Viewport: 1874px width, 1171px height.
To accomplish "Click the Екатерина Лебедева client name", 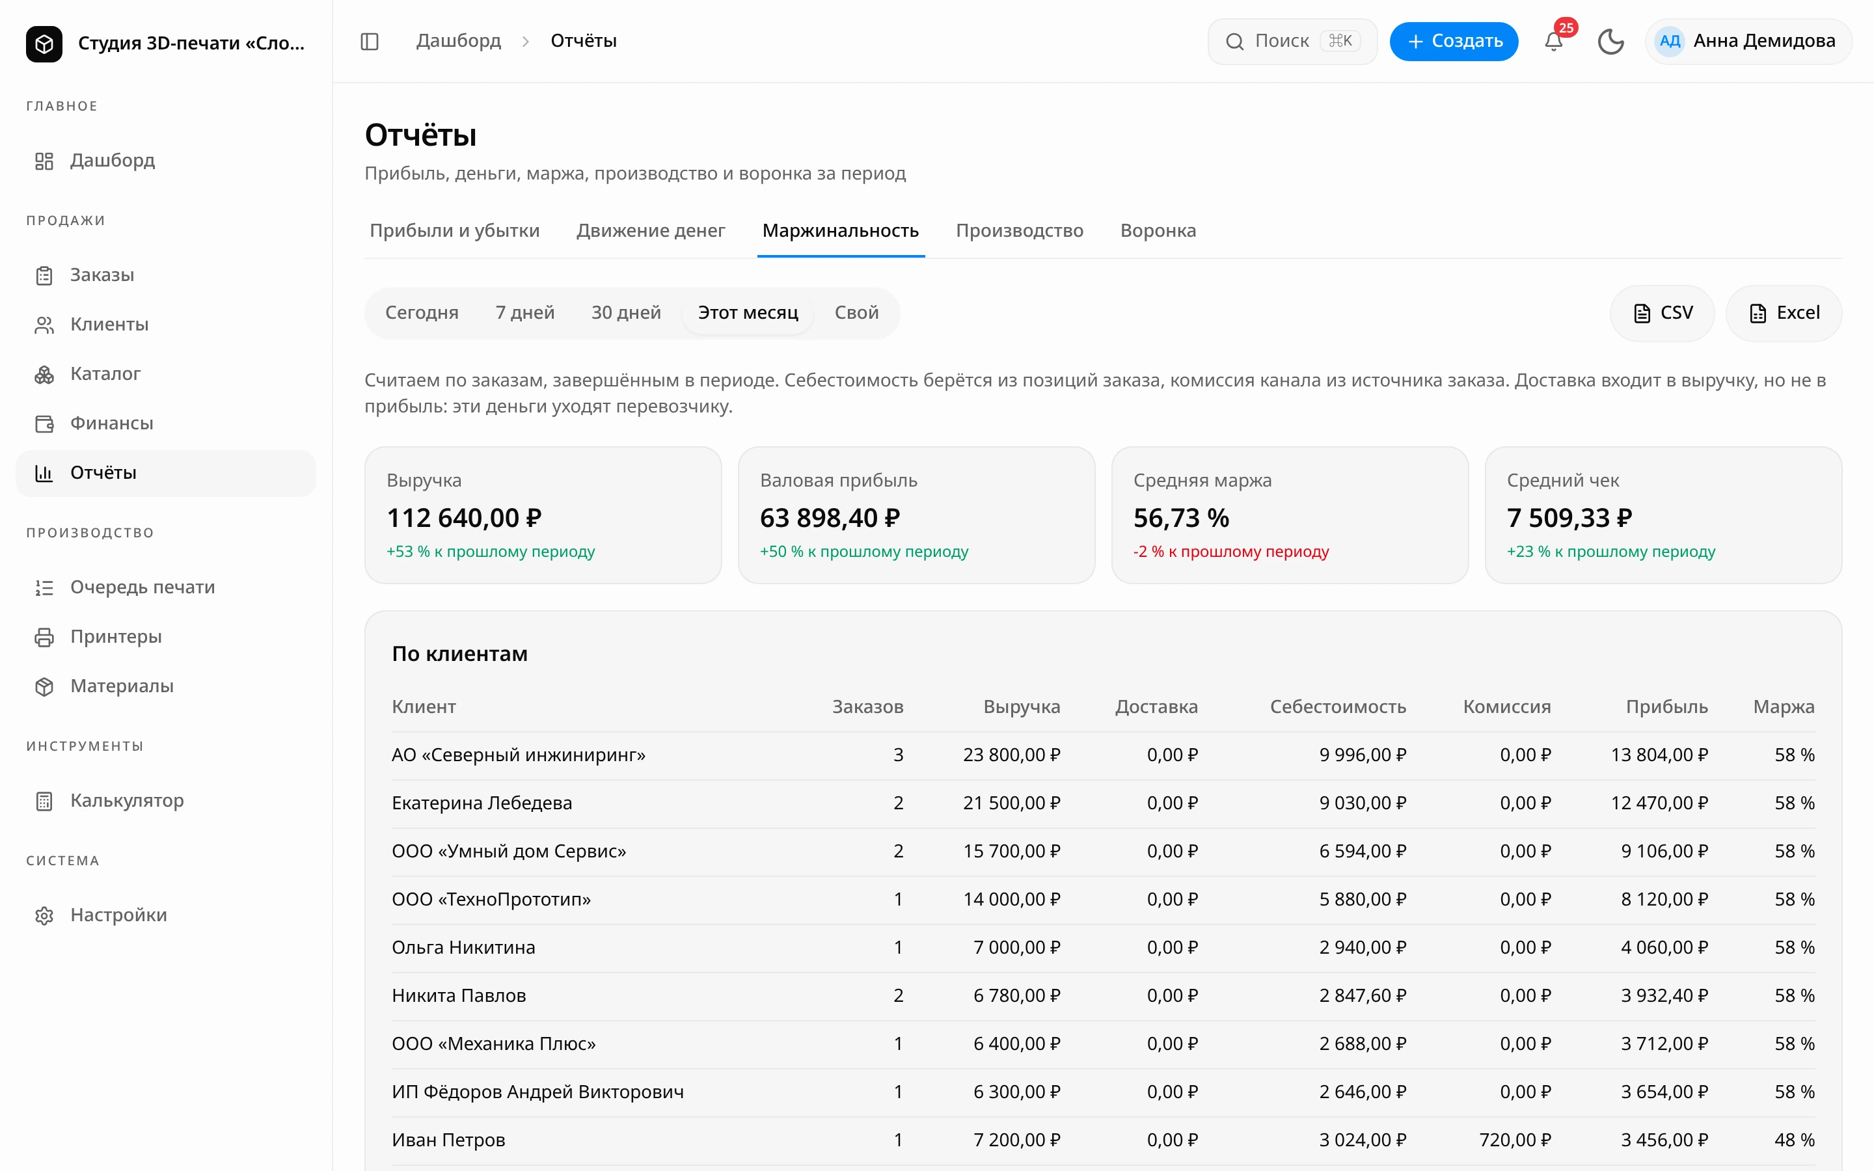I will tap(482, 803).
